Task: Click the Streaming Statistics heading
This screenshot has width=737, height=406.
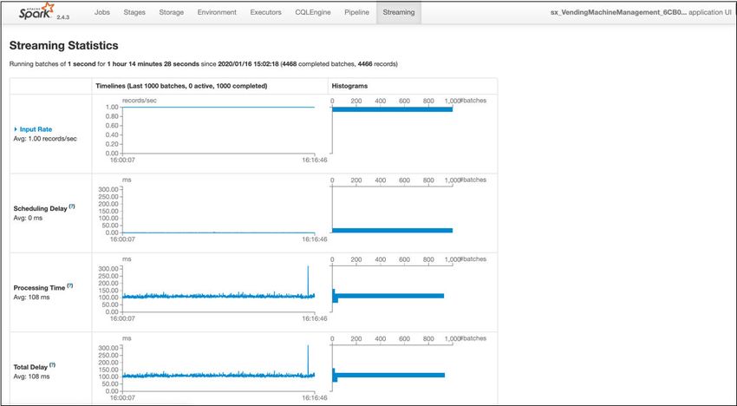Action: [64, 46]
